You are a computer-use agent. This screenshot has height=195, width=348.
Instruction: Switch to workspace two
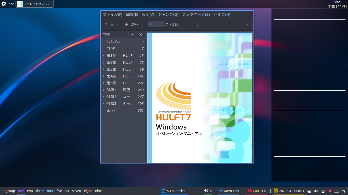point(30,191)
